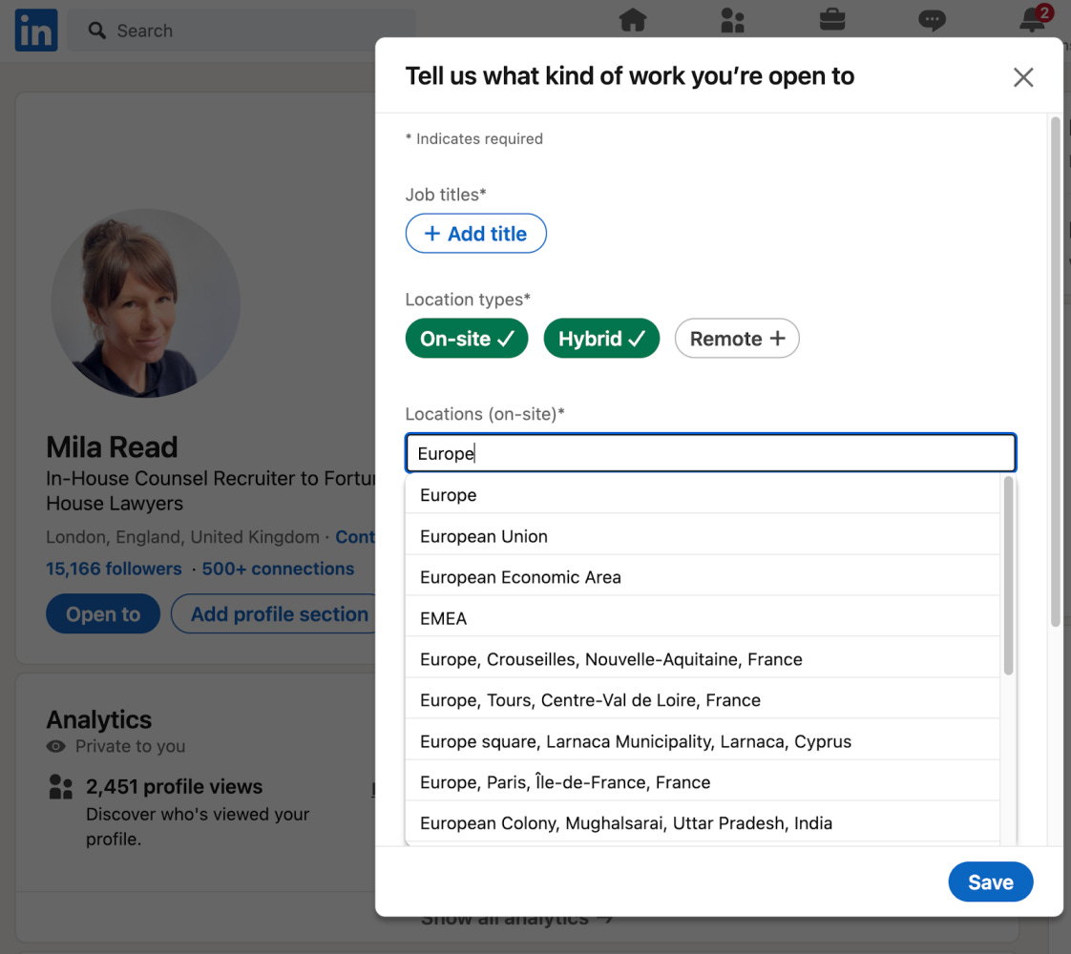1071x954 pixels.
Task: Select 'European Economic Area' suggestion
Action: point(703,576)
